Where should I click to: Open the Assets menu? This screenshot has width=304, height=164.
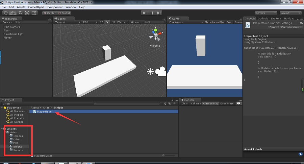coord(21,7)
